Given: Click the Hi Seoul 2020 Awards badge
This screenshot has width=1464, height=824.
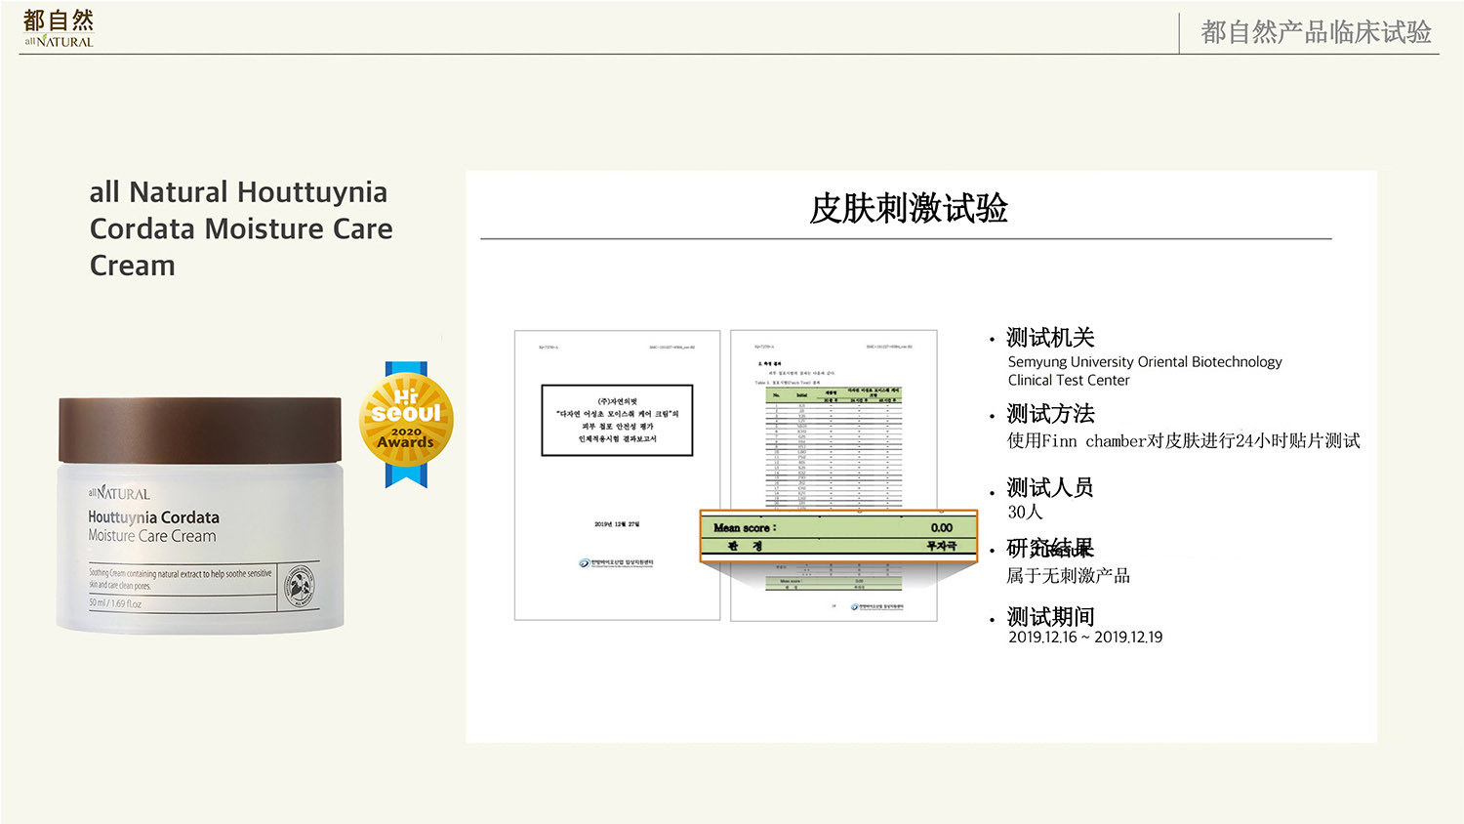Looking at the screenshot, I should [406, 422].
